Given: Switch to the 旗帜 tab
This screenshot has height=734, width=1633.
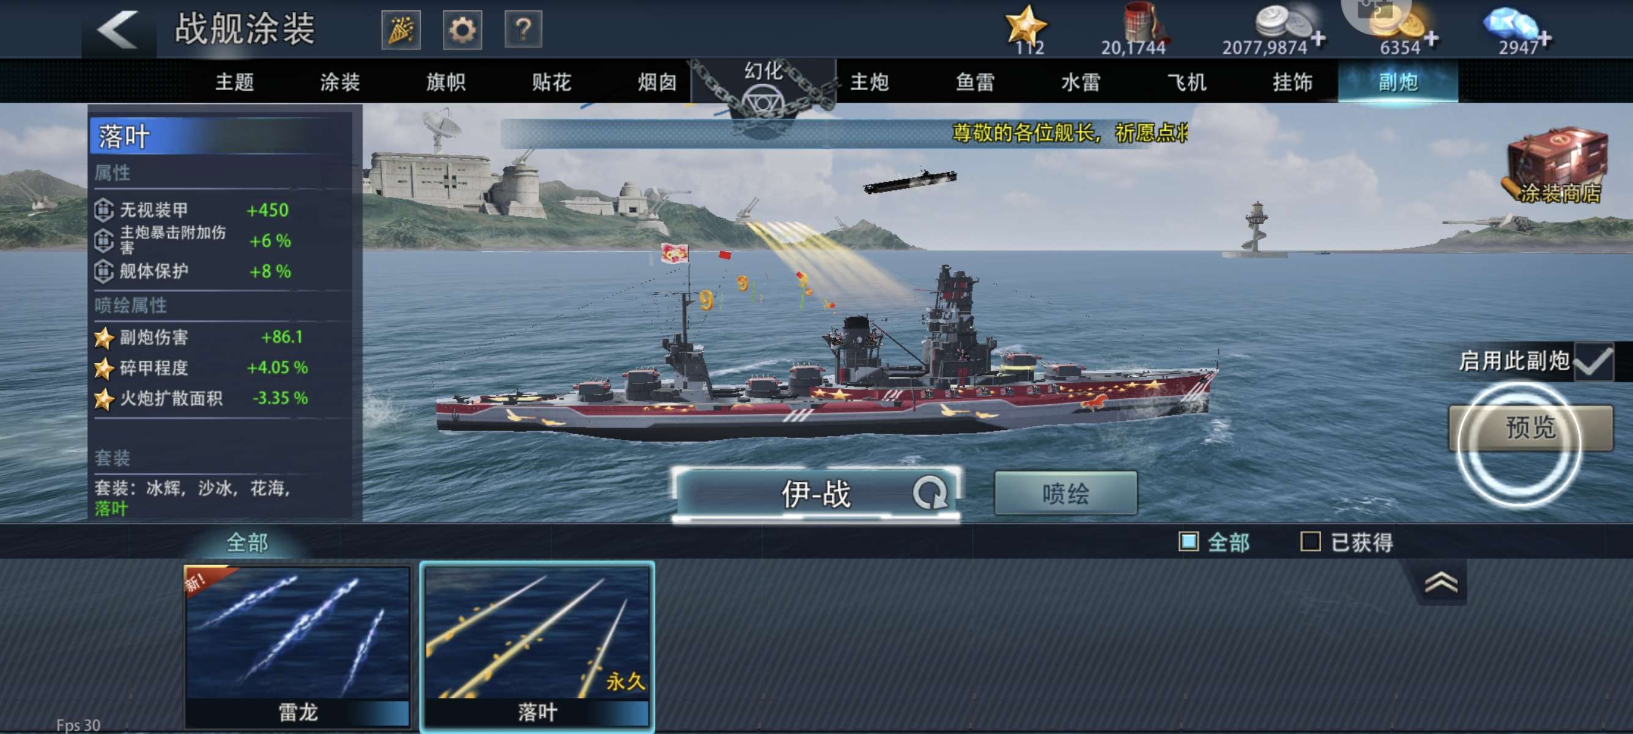Looking at the screenshot, I should (446, 82).
